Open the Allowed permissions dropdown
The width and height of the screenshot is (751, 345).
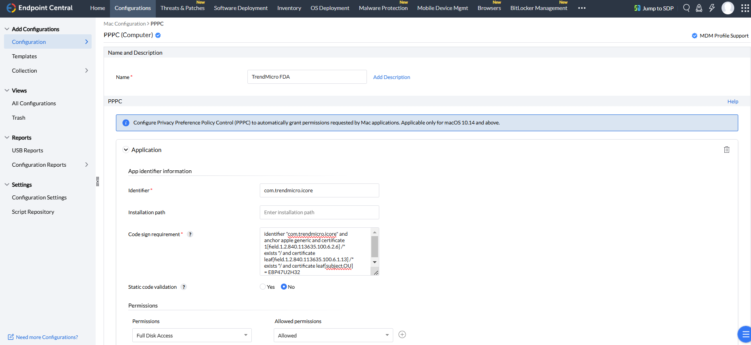tap(333, 335)
